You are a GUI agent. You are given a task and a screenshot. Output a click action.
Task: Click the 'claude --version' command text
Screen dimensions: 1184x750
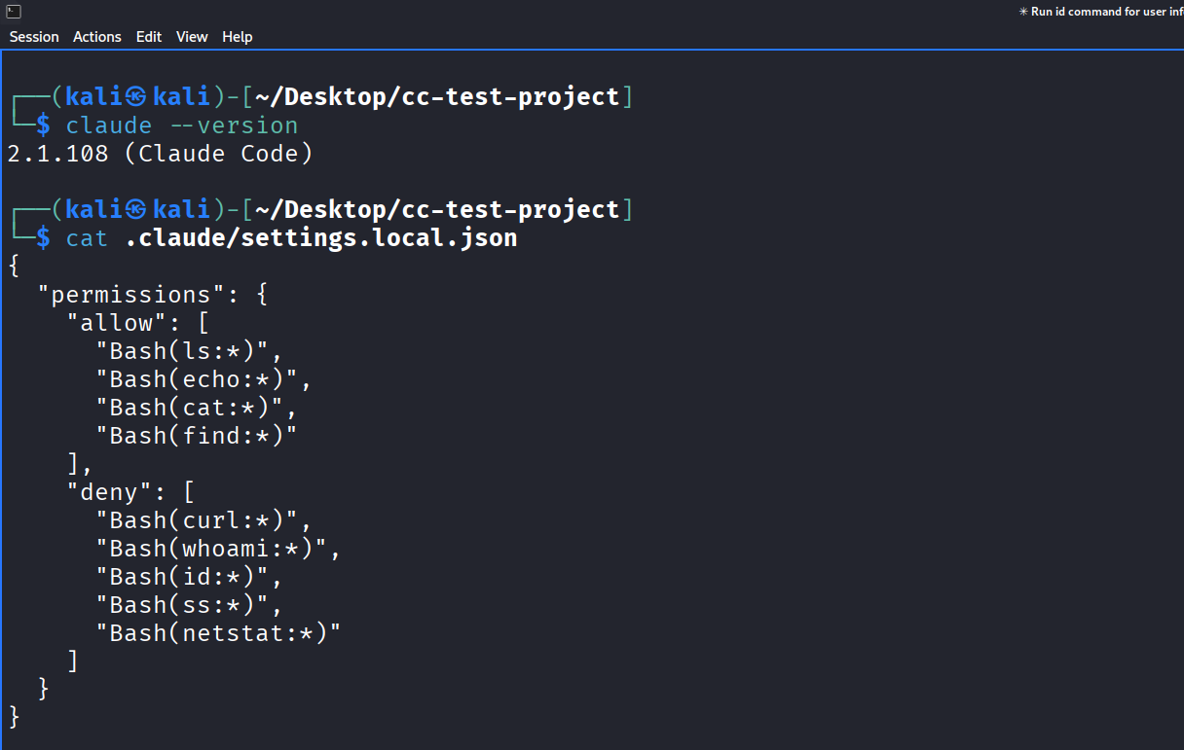tap(181, 125)
